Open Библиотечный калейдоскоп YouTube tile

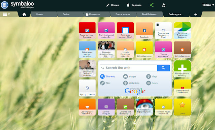(182, 88)
